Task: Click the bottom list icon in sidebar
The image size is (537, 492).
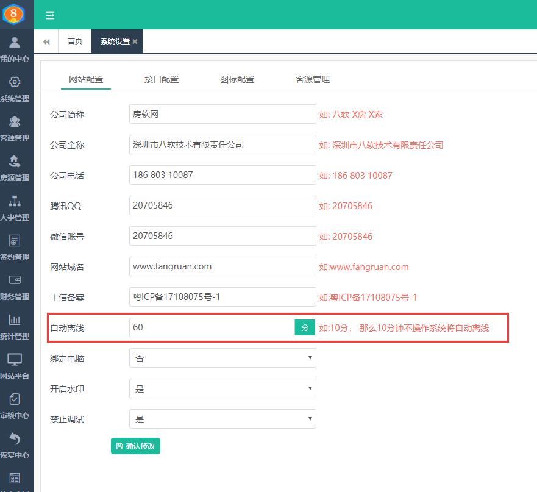Action: (15, 479)
